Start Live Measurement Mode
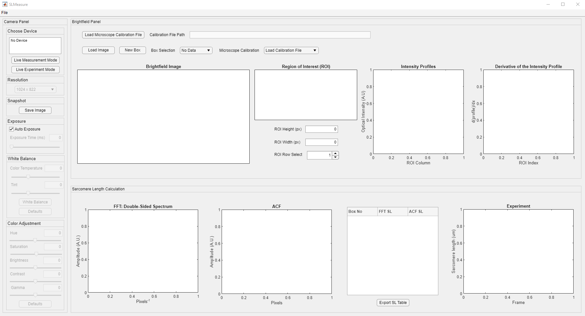This screenshot has height=316, width=585. click(x=36, y=60)
